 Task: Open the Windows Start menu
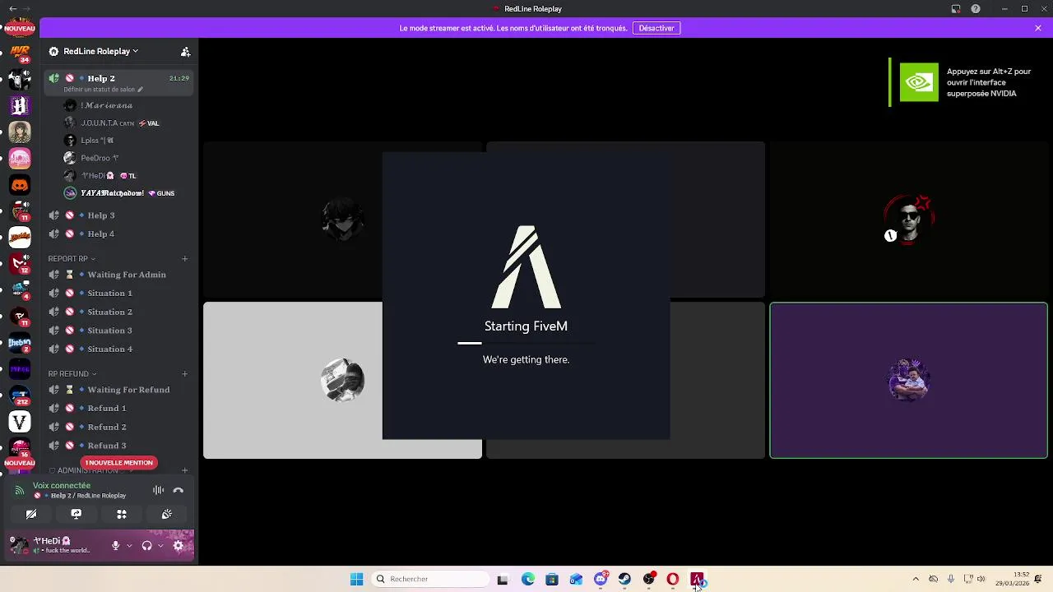click(356, 579)
